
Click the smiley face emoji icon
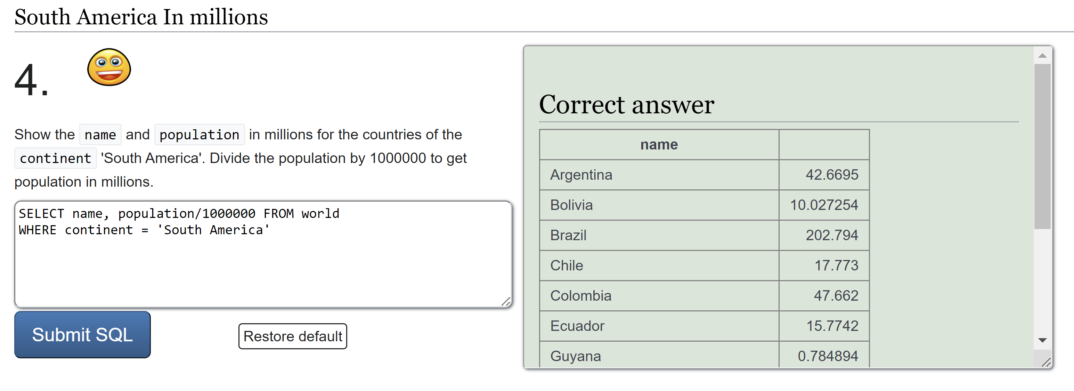109,67
